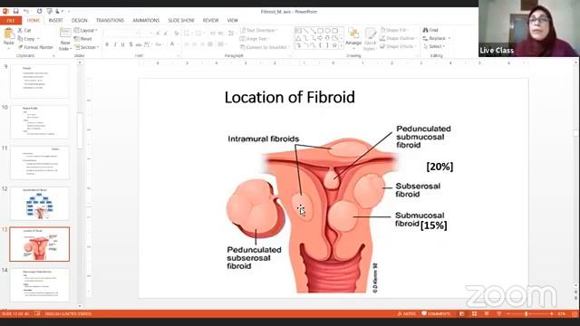Screen dimensions: 580x326
Task: Select slide 12 thumbnail with flowchart
Action: 40,204
